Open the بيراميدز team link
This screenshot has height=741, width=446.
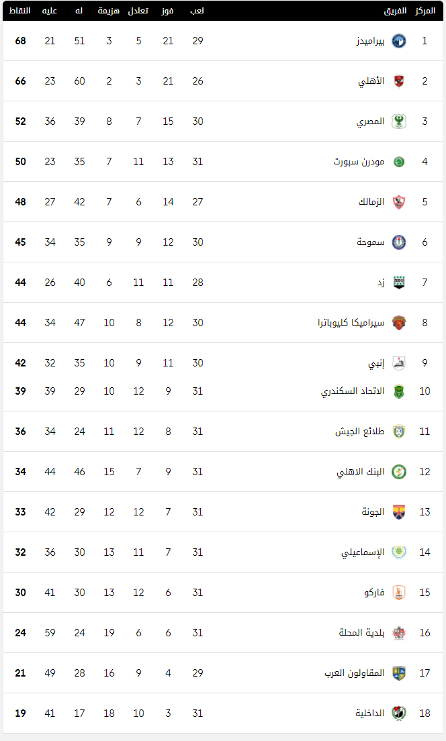370,41
